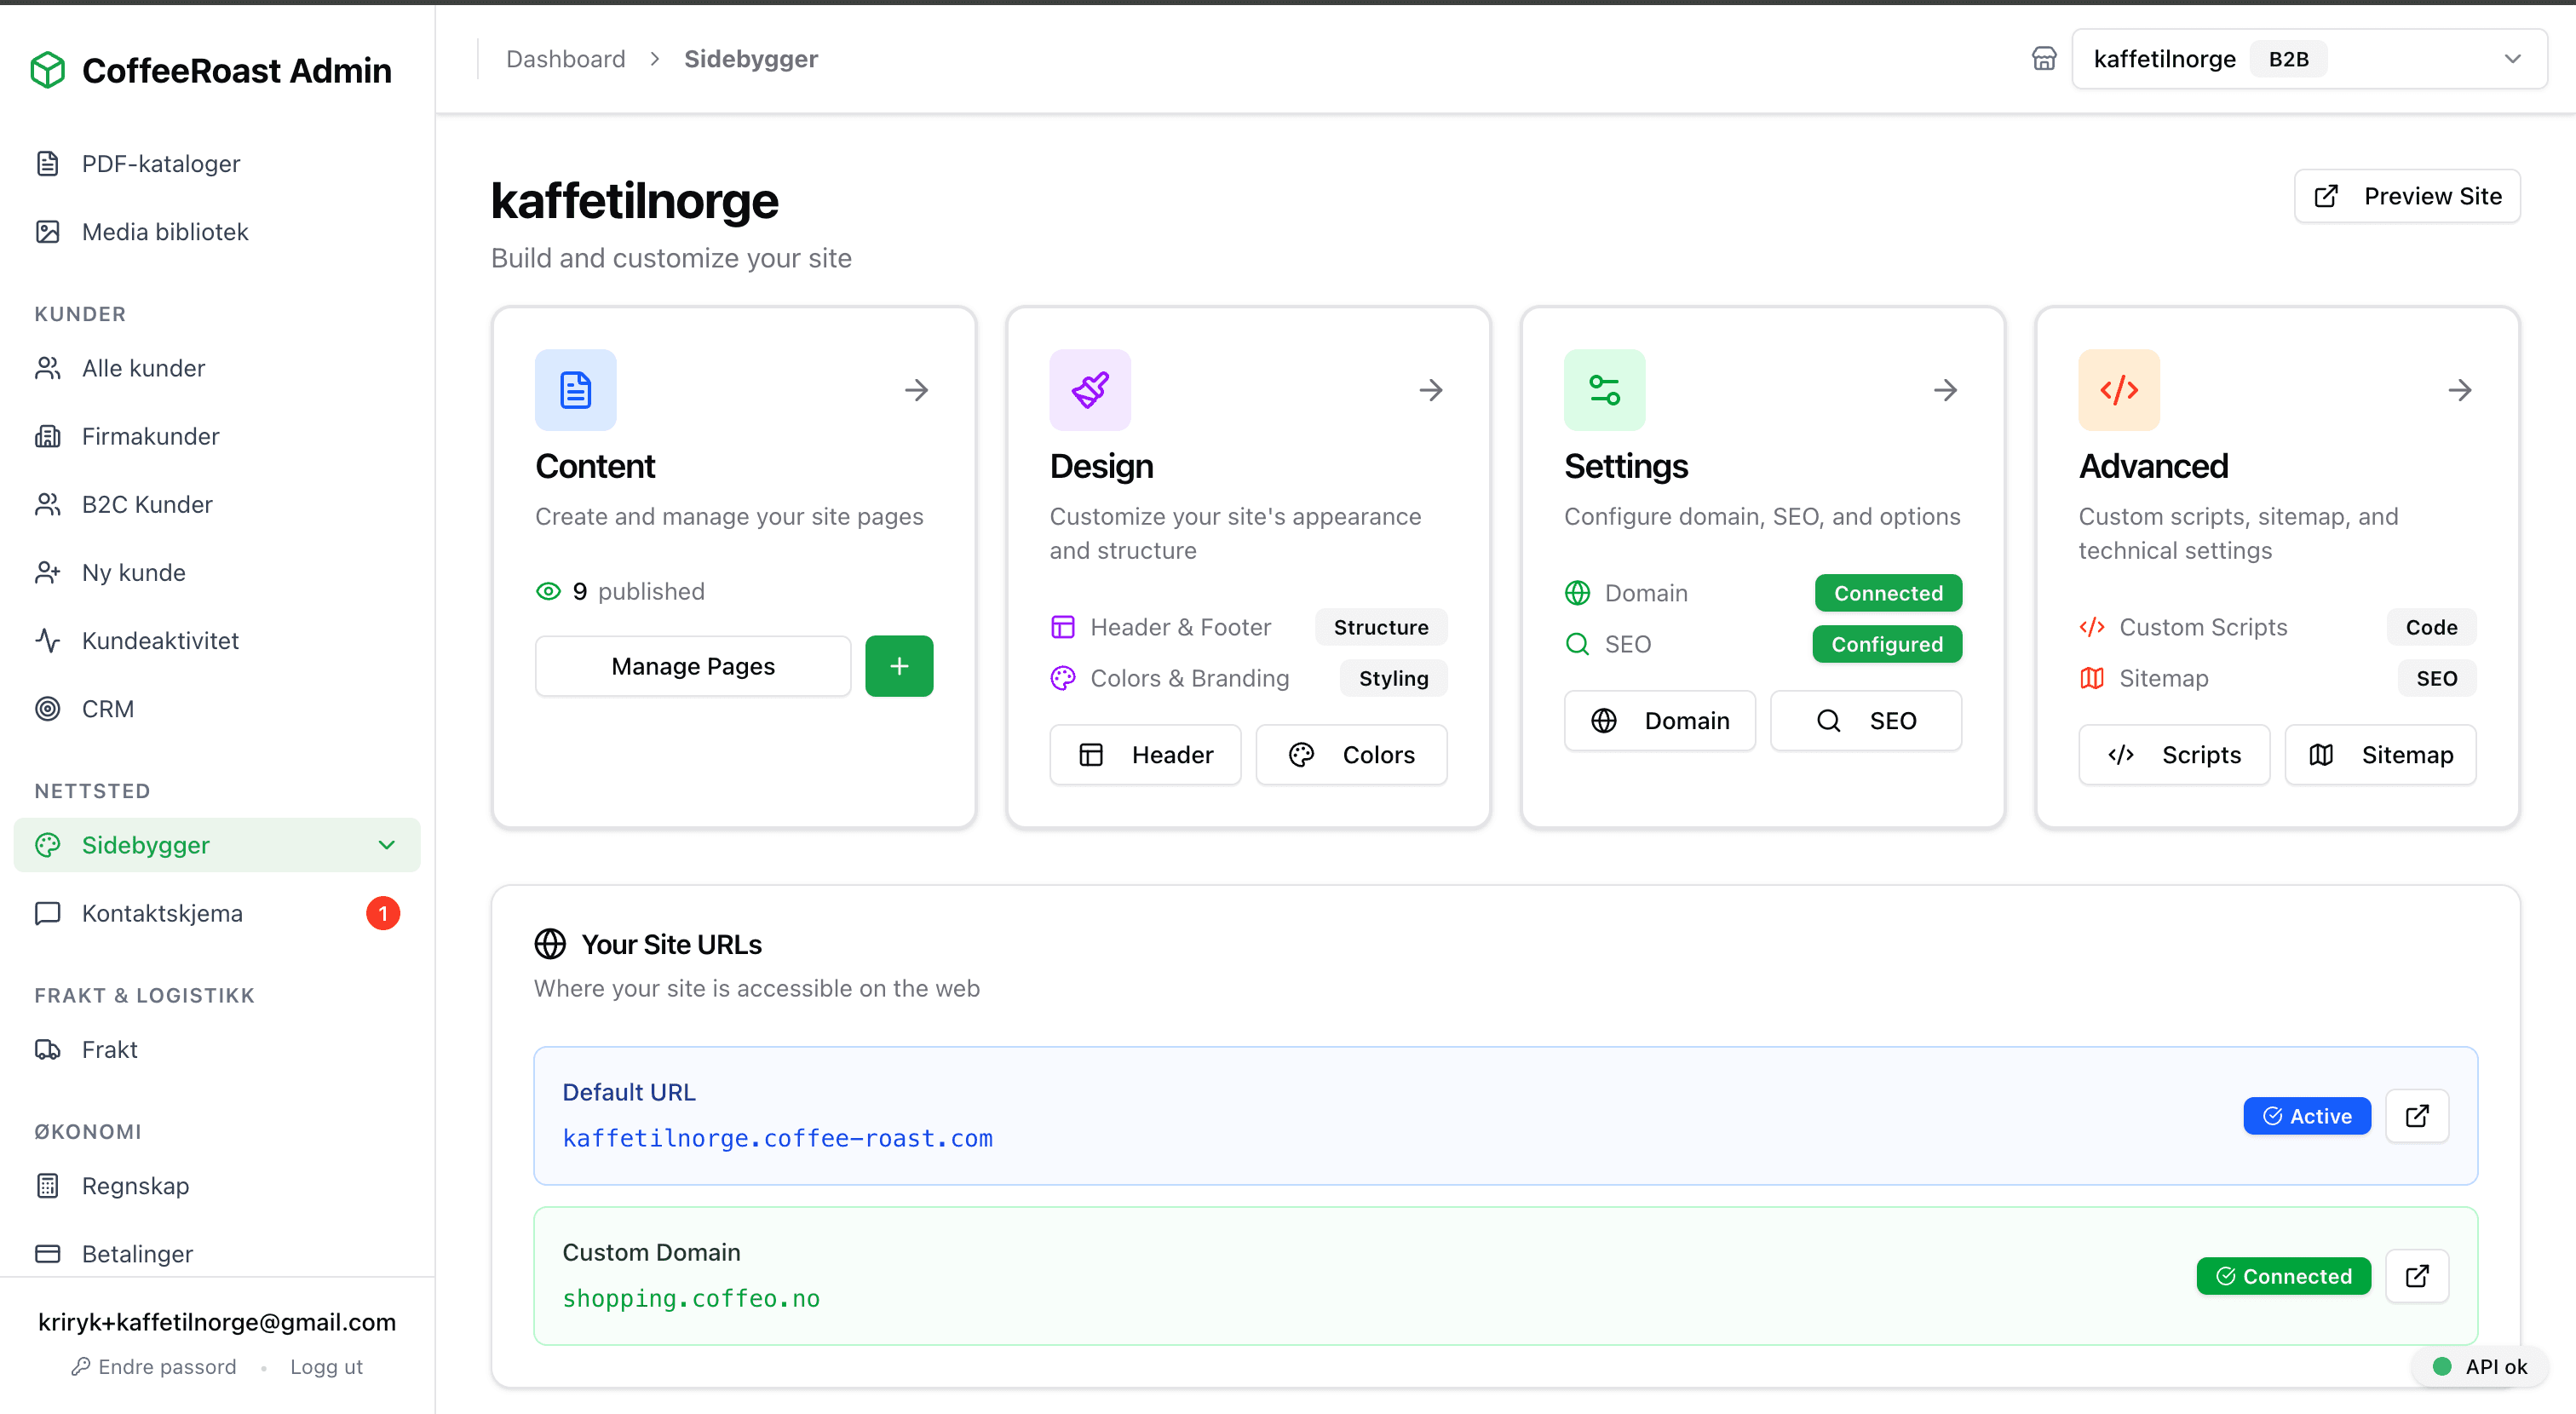
Task: Click the Betalinger card icon
Action: pyautogui.click(x=47, y=1253)
